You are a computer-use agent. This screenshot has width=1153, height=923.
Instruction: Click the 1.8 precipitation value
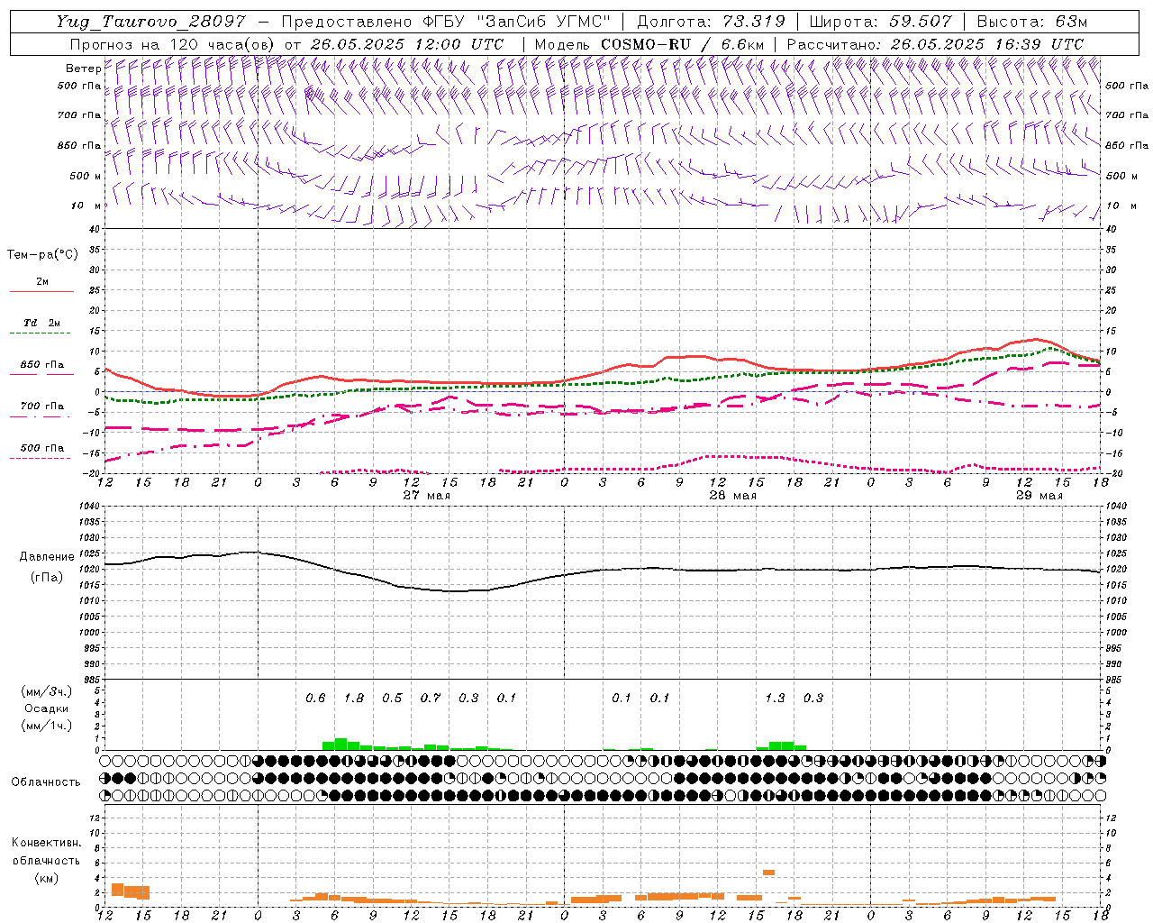(354, 698)
